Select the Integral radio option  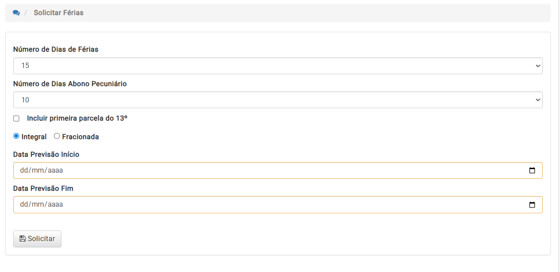(16, 136)
